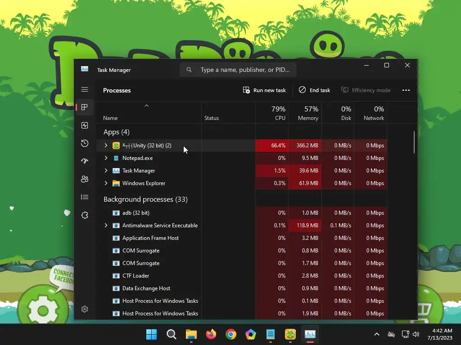This screenshot has width=461, height=345.
Task: Click the Windows Explorer folder icon in list
Action: click(x=116, y=183)
